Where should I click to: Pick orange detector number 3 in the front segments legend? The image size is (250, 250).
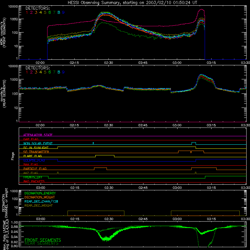coord(36,12)
